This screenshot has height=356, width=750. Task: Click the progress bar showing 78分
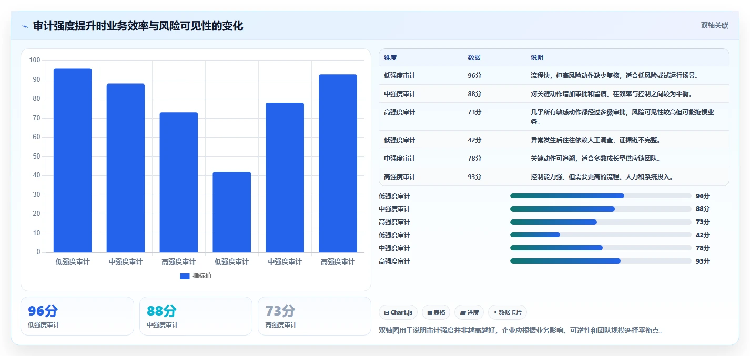[601, 248]
